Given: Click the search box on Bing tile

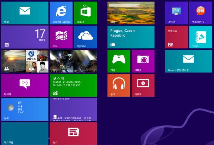Looking at the screenshot, I should click(124, 5).
